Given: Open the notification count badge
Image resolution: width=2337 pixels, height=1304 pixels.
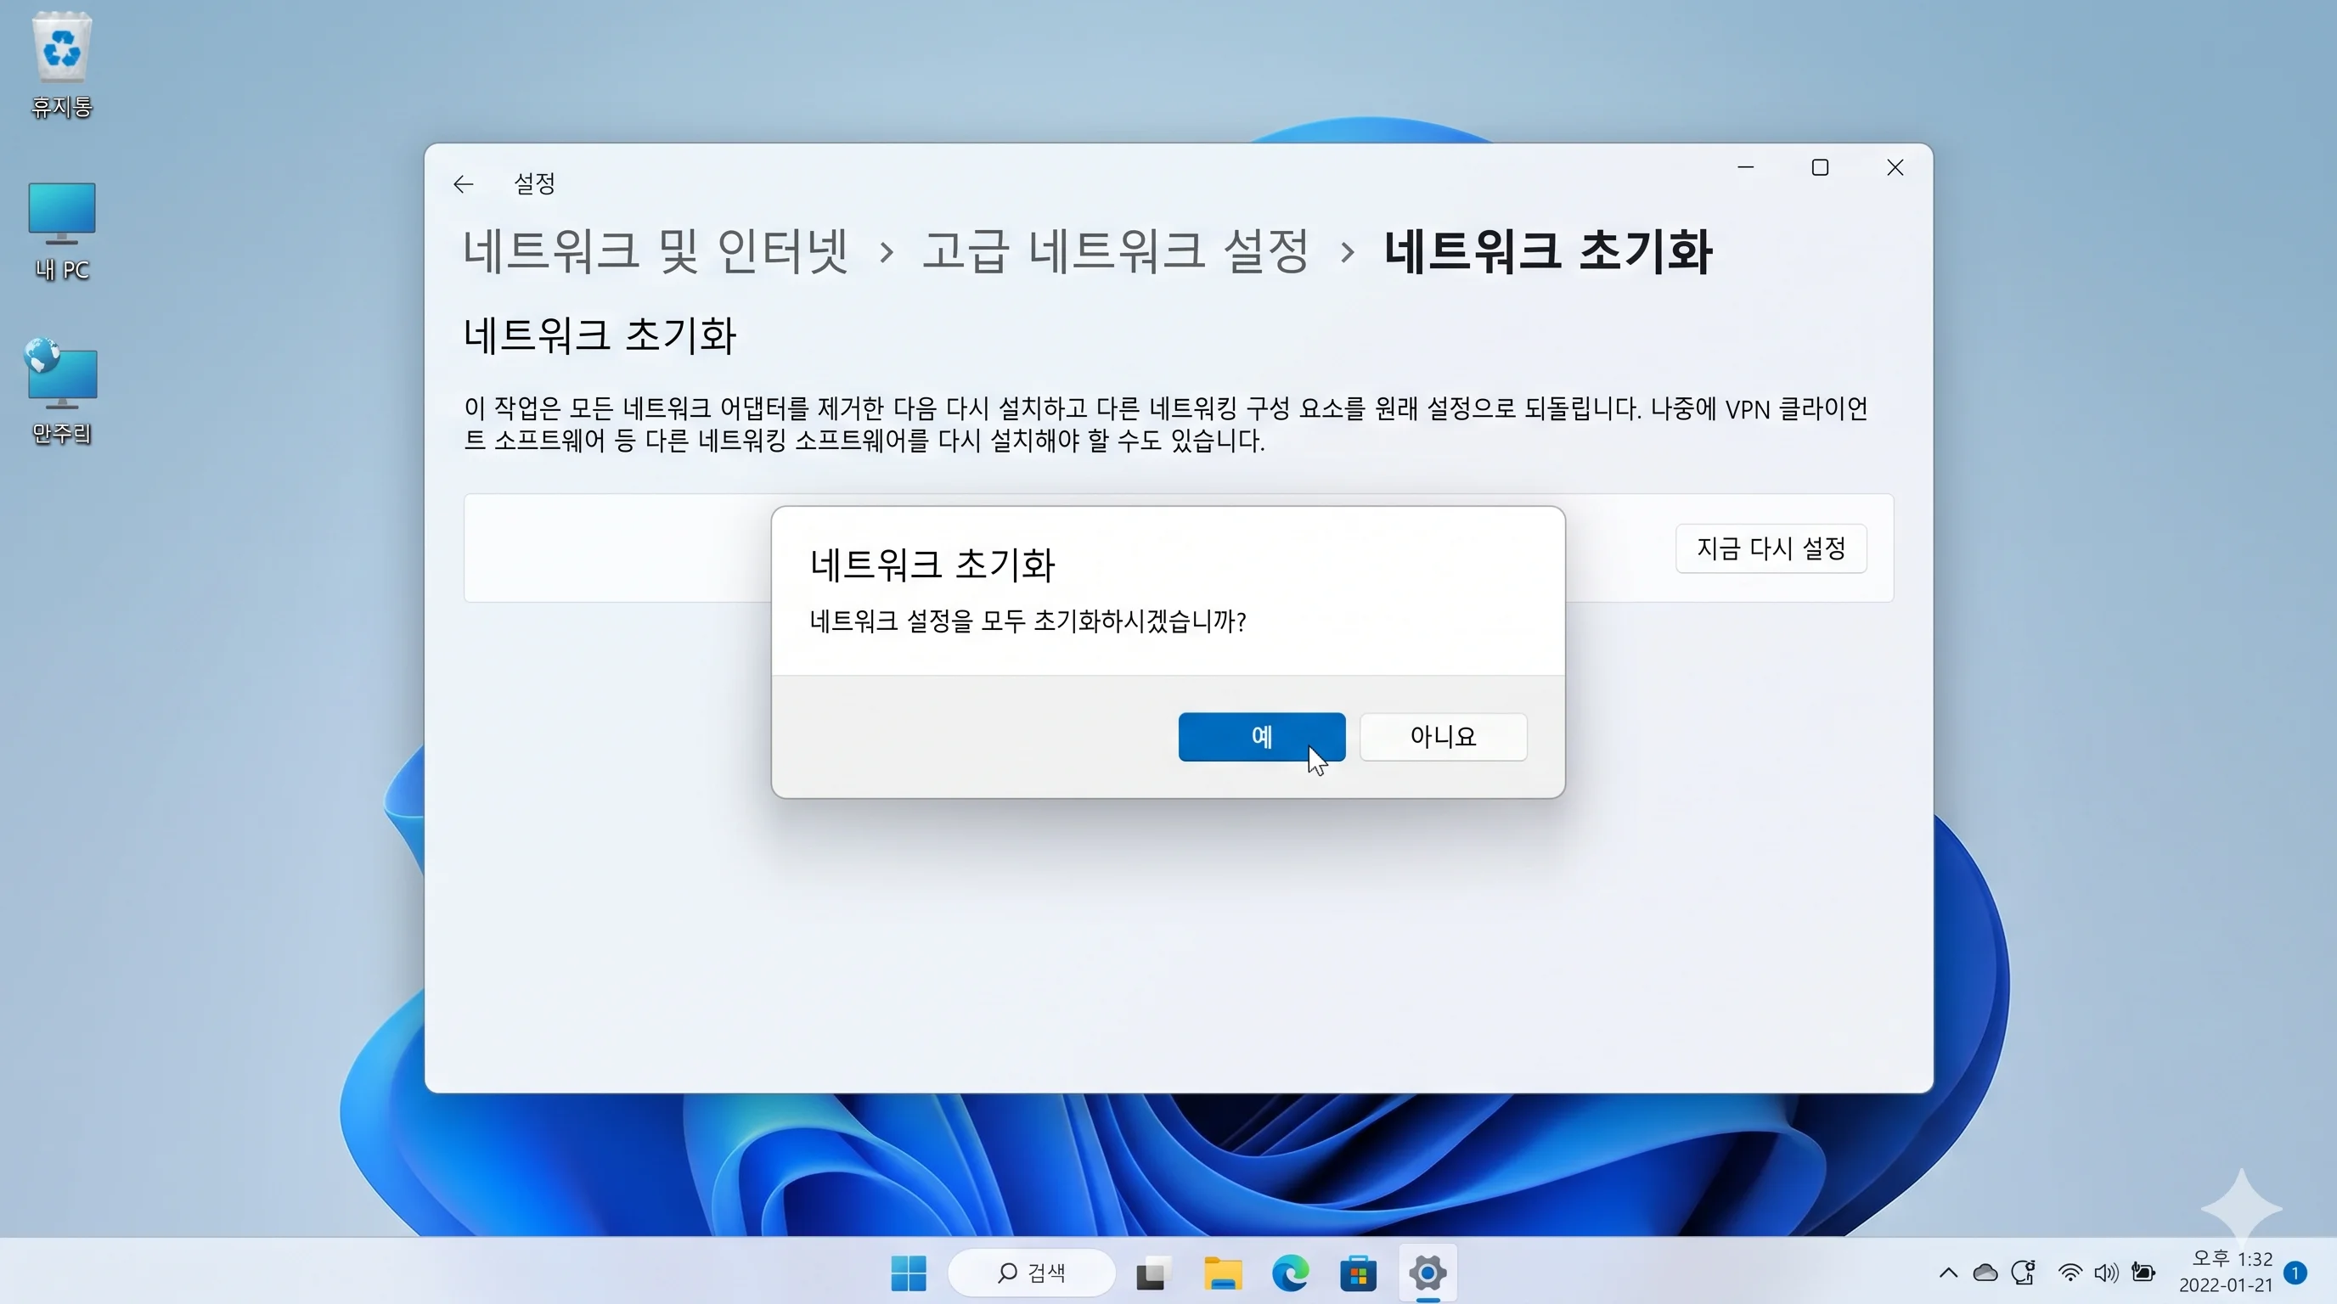Looking at the screenshot, I should point(2295,1273).
